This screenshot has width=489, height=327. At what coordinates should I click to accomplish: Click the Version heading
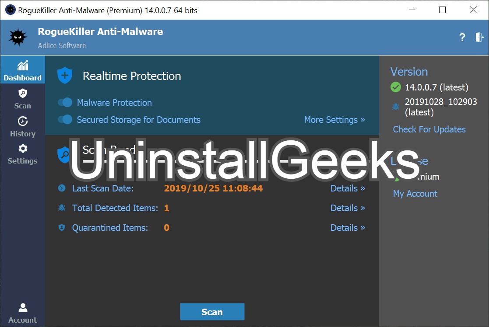pos(409,72)
